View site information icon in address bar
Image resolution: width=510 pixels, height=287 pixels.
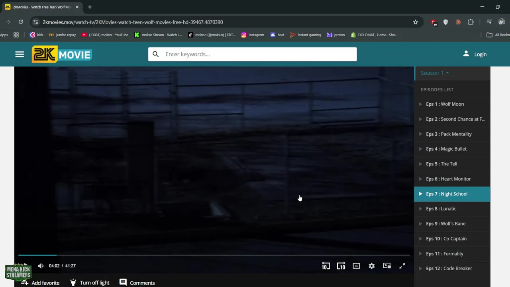[35, 22]
